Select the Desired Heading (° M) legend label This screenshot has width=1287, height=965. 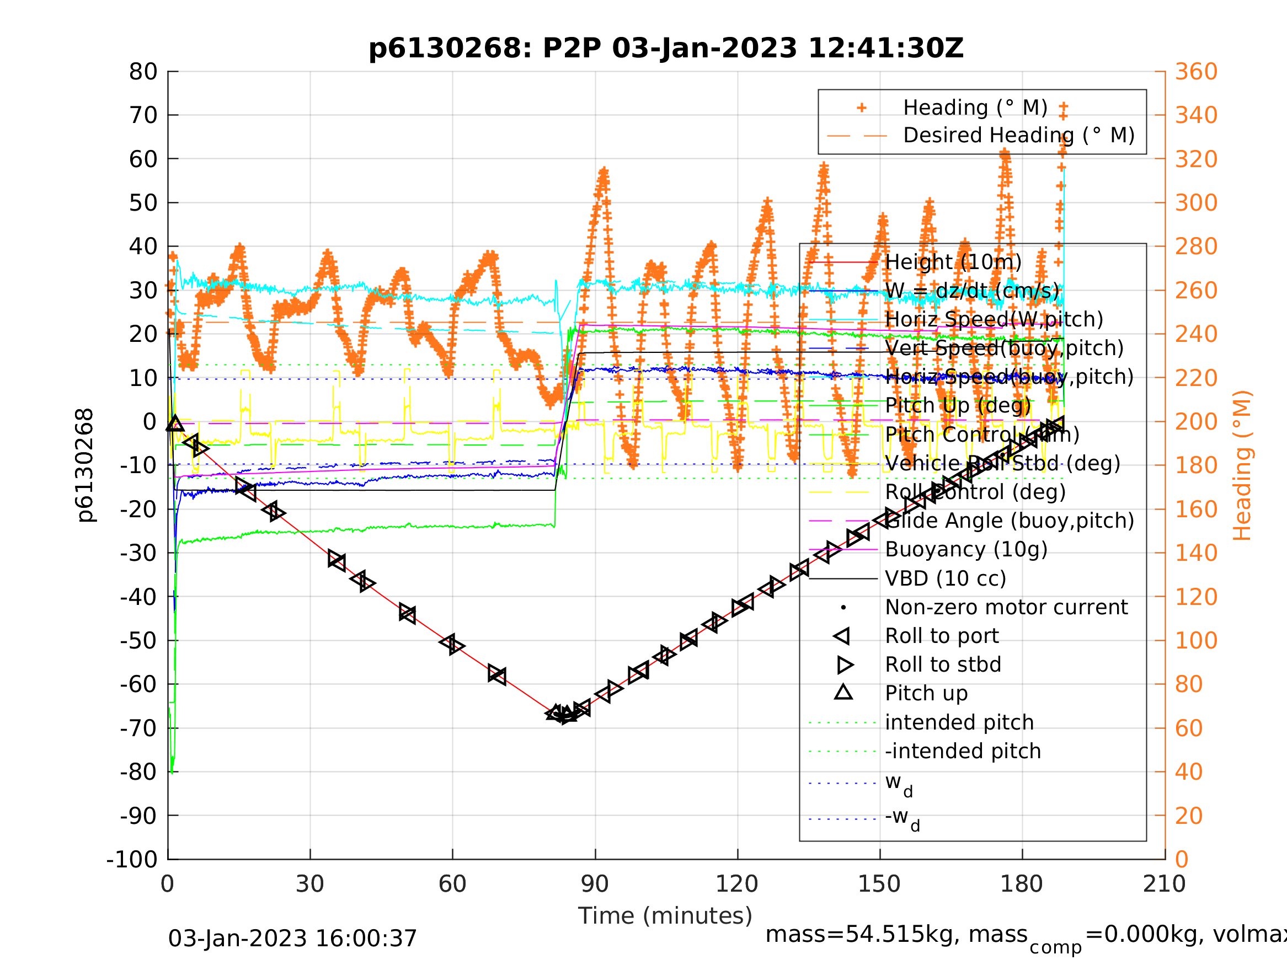coord(1019,136)
